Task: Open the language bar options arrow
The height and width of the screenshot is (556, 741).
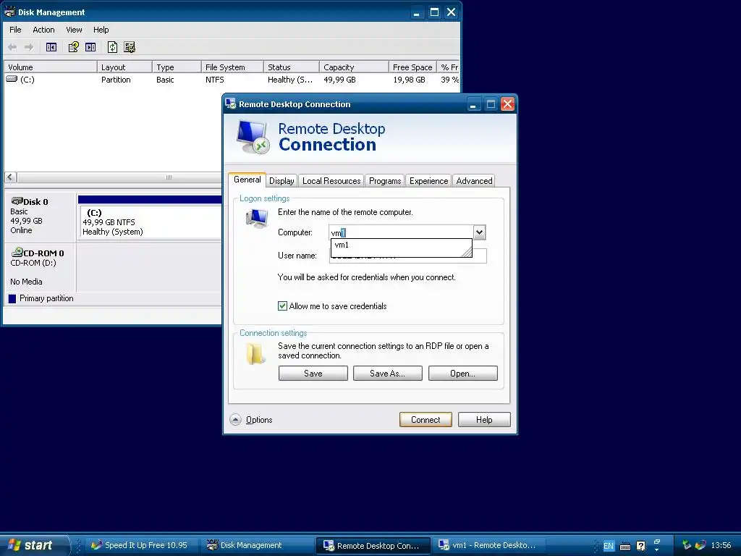Action: 657,550
